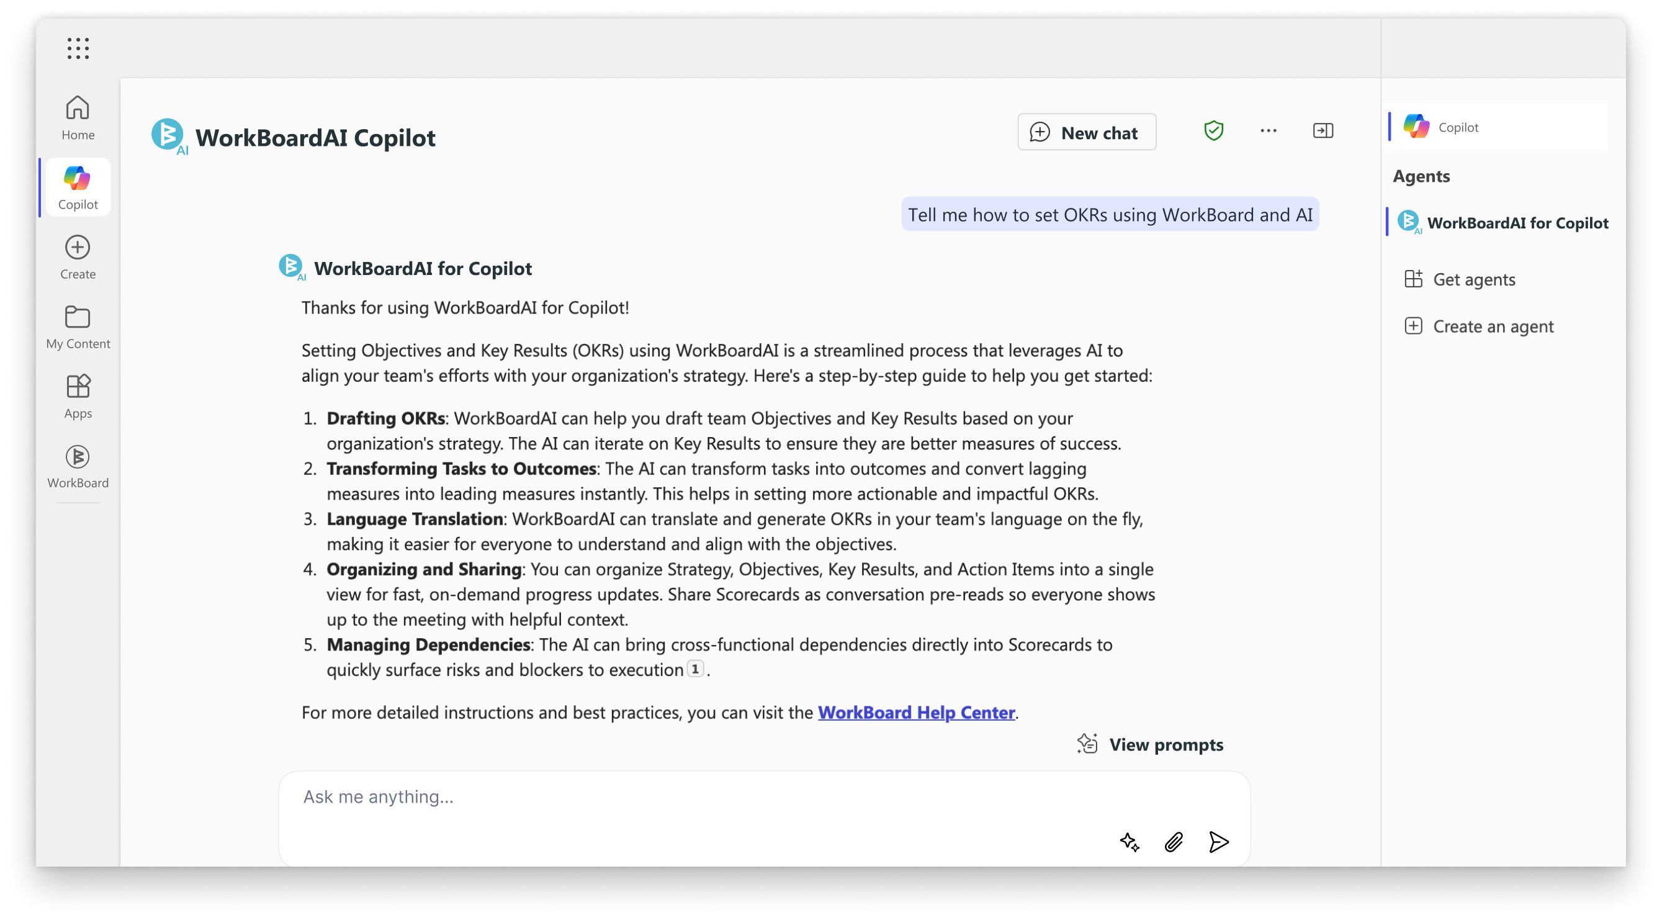This screenshot has height=920, width=1662.
Task: Click the WorkBoardAI for Copilot response avatar
Action: tap(292, 267)
